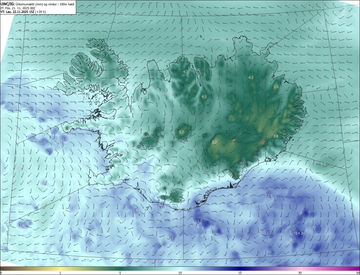Click the 9.5 value near the bottom
360x275 pixels.
[x=56, y=261]
